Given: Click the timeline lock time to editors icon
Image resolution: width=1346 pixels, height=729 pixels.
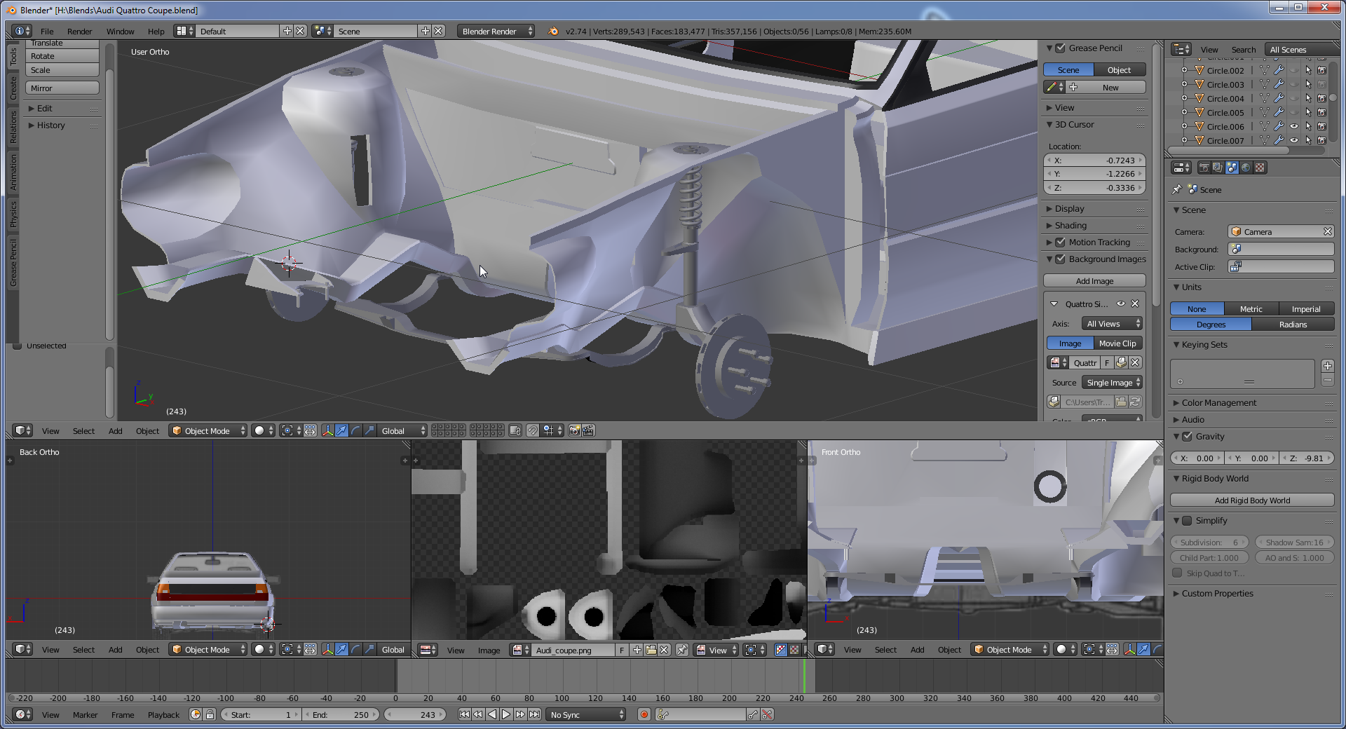Looking at the screenshot, I should (x=210, y=715).
